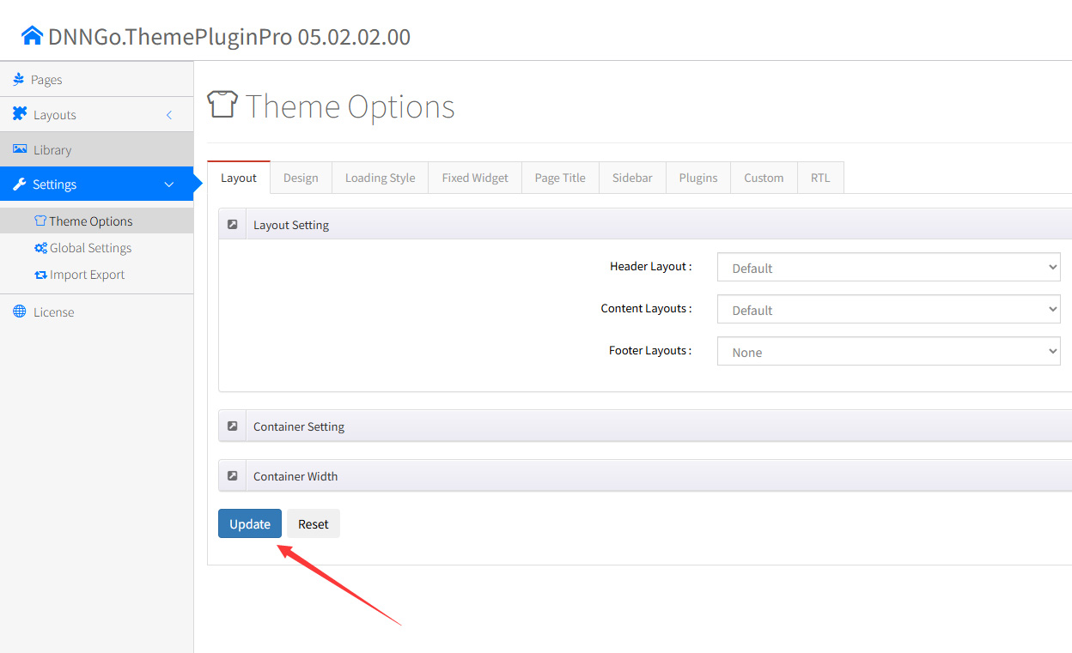The height and width of the screenshot is (653, 1072).
Task: Open Global Settings submenu link
Action: (96, 248)
